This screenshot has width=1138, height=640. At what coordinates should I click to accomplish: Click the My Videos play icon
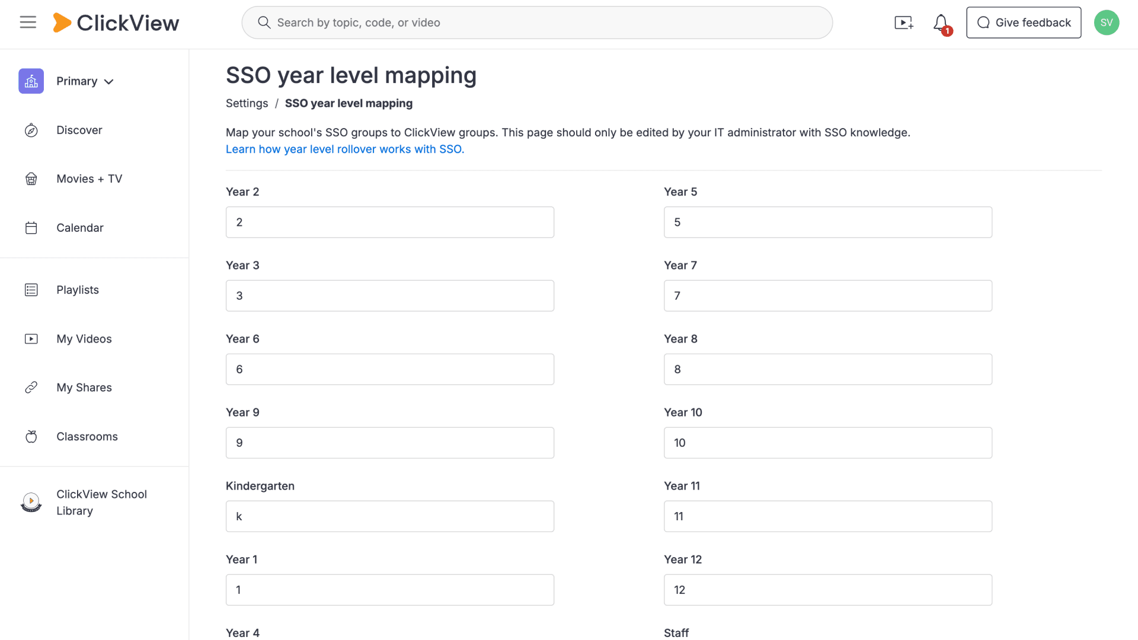click(31, 339)
